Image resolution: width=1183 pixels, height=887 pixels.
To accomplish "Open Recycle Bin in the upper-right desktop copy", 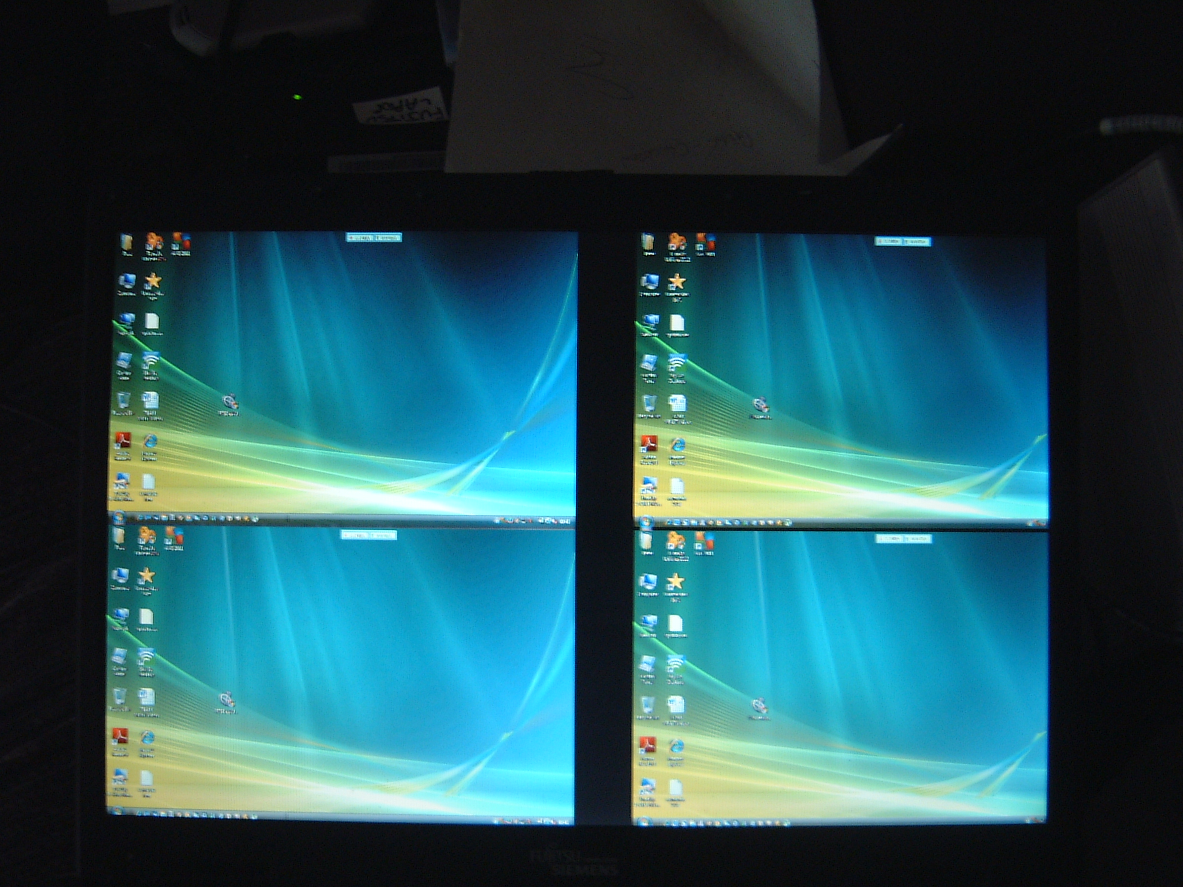I will (650, 404).
